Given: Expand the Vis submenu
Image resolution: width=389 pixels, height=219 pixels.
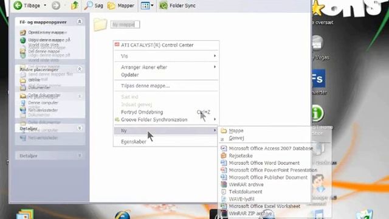Looking at the screenshot, I should point(166,56).
